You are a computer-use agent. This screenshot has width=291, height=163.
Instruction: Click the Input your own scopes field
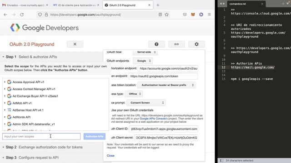(41, 136)
